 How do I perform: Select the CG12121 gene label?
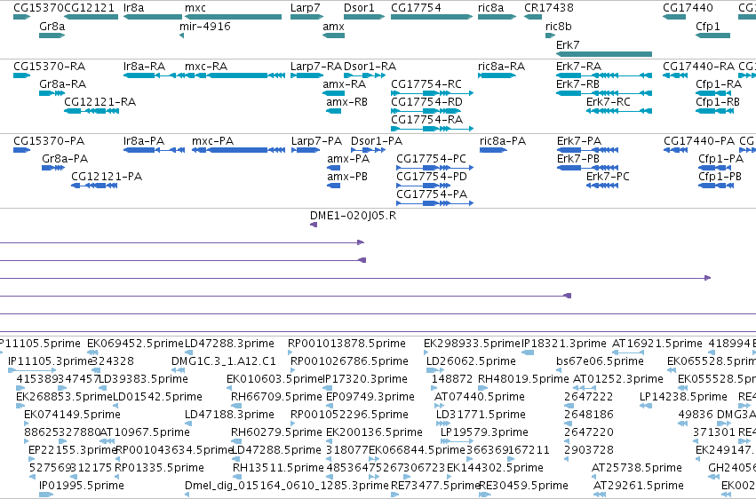click(x=89, y=8)
